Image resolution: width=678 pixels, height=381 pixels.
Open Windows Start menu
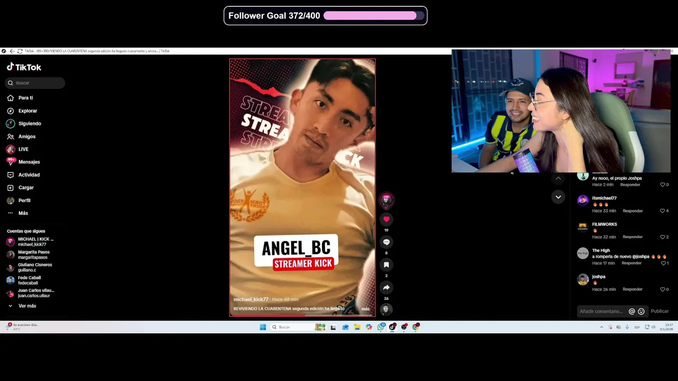point(263,327)
